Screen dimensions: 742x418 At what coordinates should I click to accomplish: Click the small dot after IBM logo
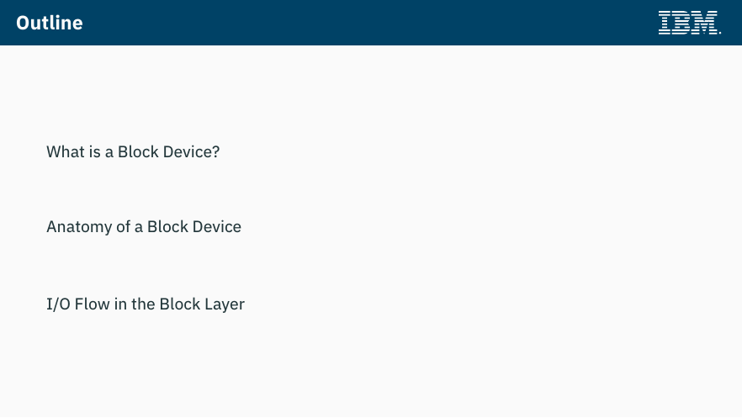720,33
